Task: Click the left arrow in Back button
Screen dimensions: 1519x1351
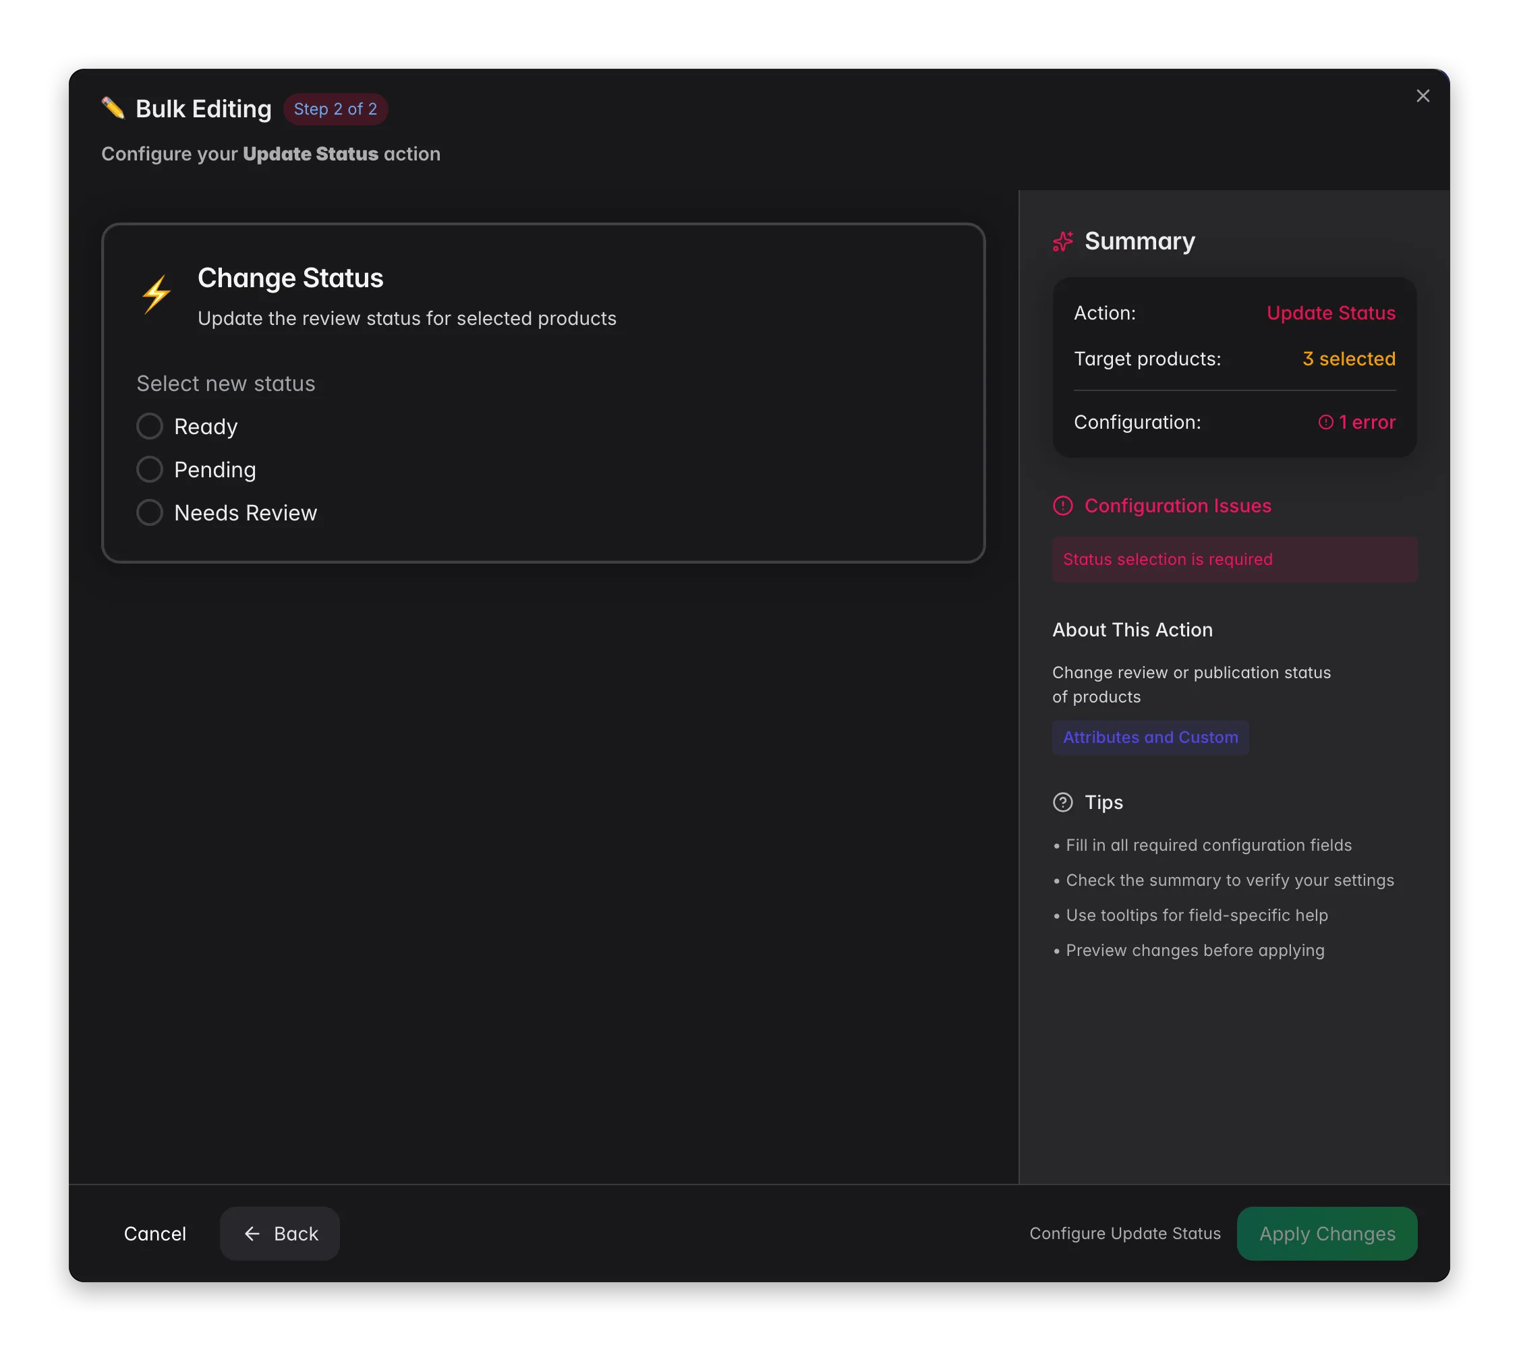Action: 252,1234
